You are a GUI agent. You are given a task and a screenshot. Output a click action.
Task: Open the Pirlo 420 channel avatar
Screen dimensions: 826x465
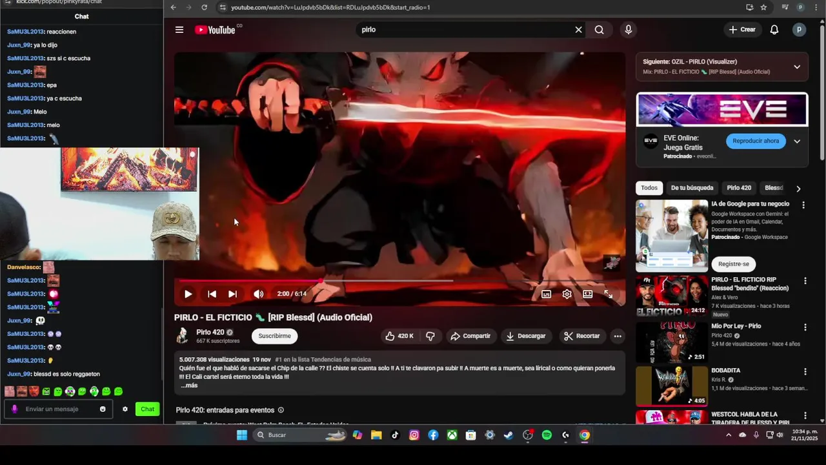click(183, 335)
